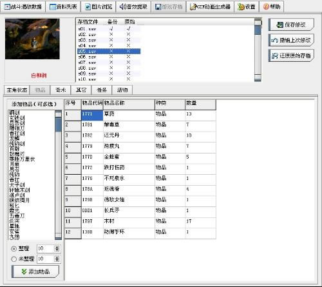Open 设置 settings from toolbar
Image resolution: width=322 pixels, height=287 pixels.
pyautogui.click(x=241, y=7)
